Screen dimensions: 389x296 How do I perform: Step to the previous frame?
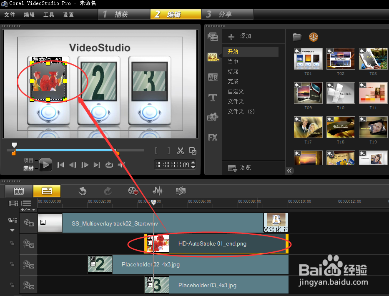click(x=73, y=165)
